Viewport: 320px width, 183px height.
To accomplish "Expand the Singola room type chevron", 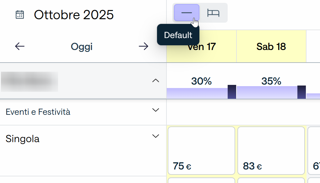I will (155, 136).
